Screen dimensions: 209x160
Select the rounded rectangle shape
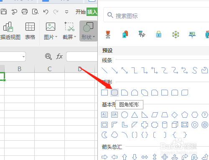[x=115, y=93]
